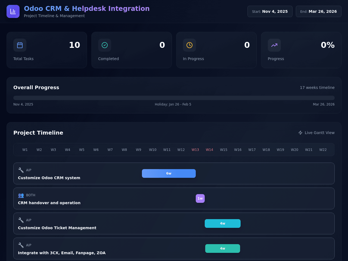Click the Live Gantt View label
Image resolution: width=348 pixels, height=261 pixels.
[320, 133]
